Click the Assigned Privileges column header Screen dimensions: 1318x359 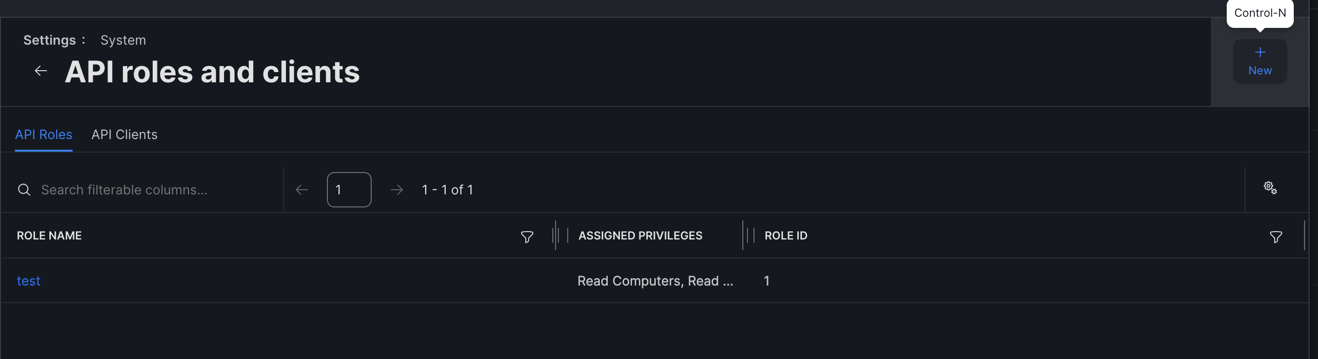click(x=640, y=235)
